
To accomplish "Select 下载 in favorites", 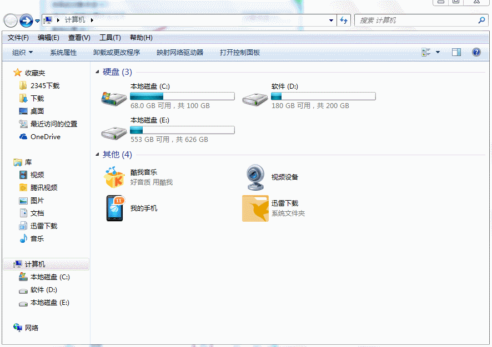I will [37, 98].
